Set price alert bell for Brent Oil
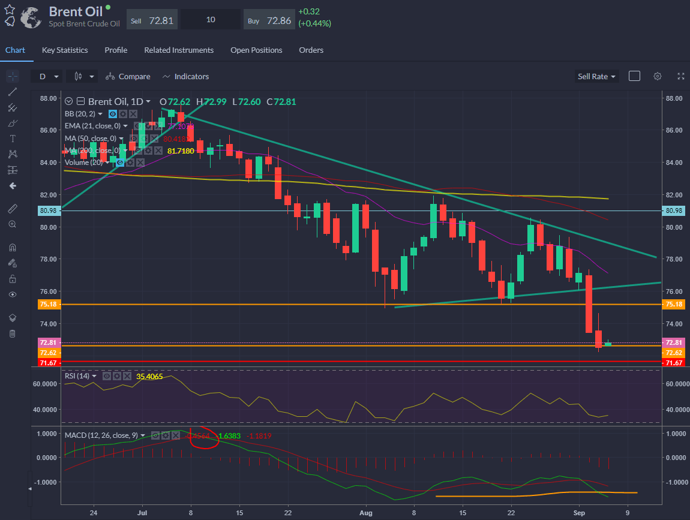This screenshot has width=690, height=520. coord(10,21)
